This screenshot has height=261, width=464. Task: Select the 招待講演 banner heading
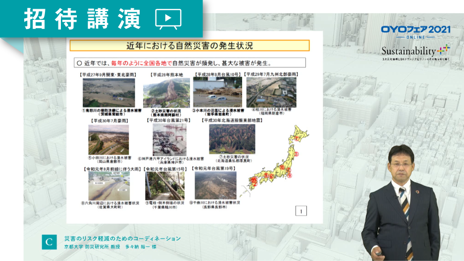82,19
